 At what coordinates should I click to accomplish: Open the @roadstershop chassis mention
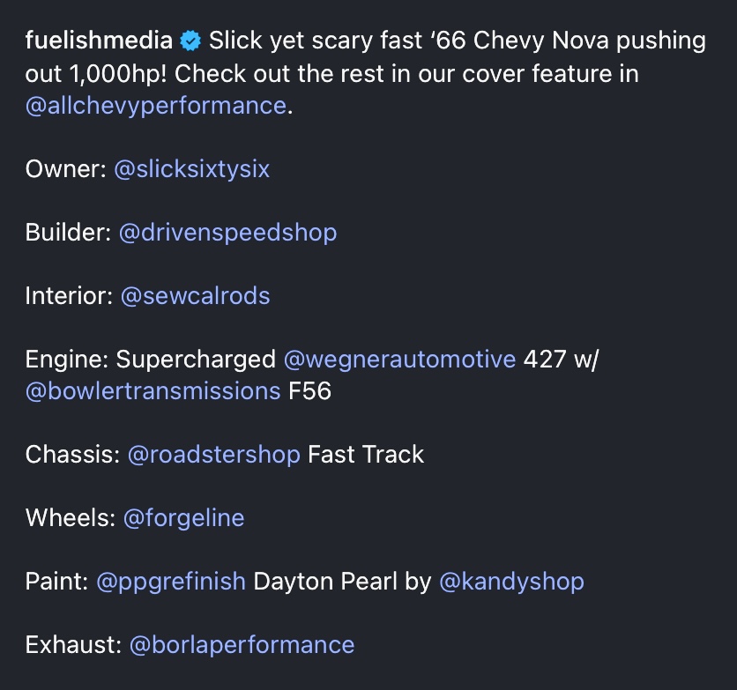point(214,455)
